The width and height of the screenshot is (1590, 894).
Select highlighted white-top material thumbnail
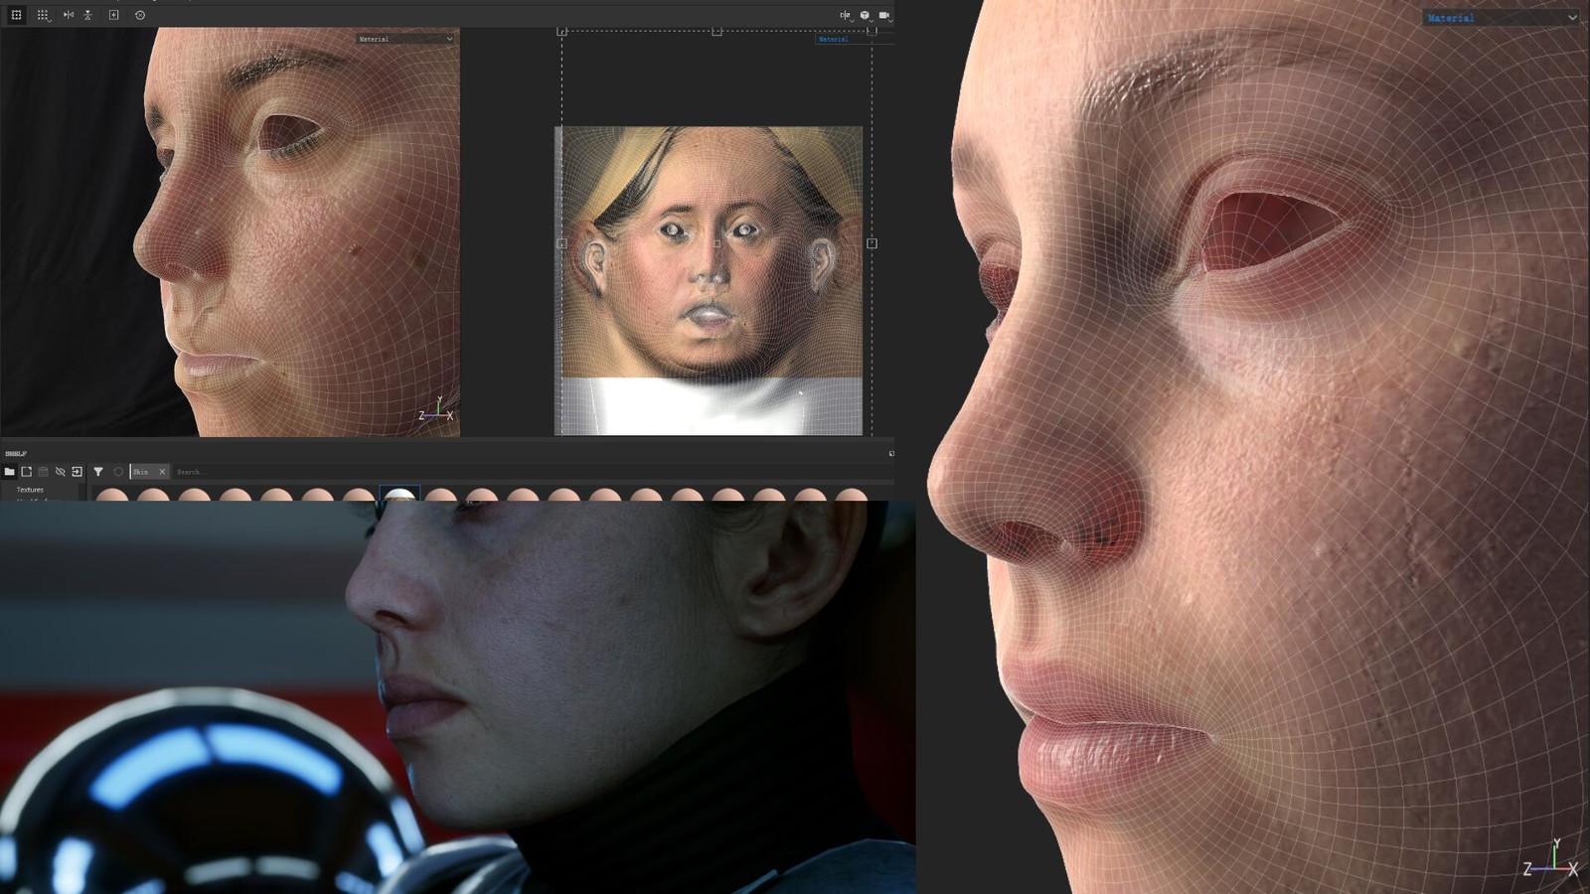[399, 493]
